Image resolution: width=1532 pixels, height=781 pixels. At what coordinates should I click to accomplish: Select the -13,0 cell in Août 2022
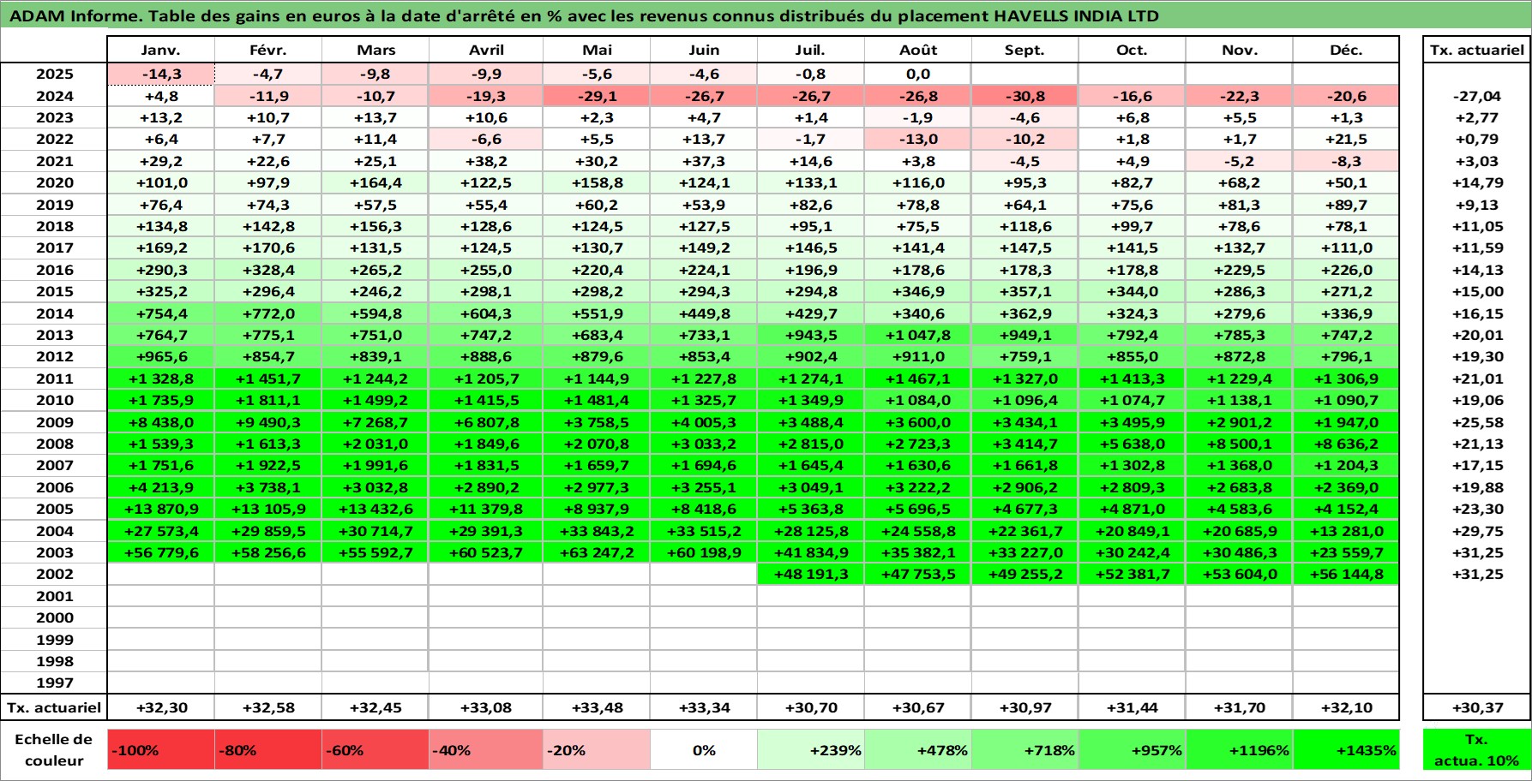(x=917, y=139)
